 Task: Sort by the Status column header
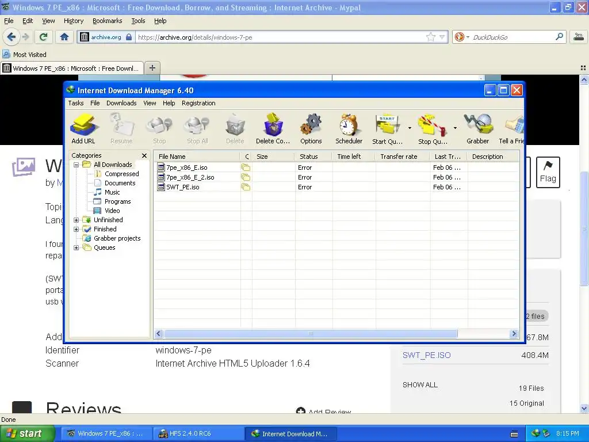[x=313, y=157]
